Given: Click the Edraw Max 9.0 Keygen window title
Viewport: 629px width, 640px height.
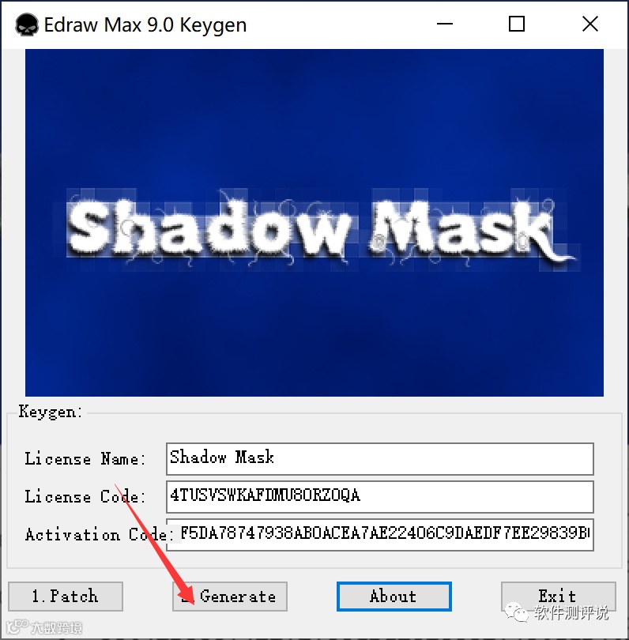Looking at the screenshot, I should [145, 25].
